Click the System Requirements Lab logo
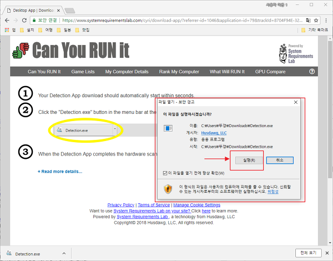This screenshot has width=333, height=261. tap(296, 53)
